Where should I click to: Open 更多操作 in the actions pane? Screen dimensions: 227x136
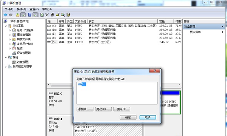195,32
